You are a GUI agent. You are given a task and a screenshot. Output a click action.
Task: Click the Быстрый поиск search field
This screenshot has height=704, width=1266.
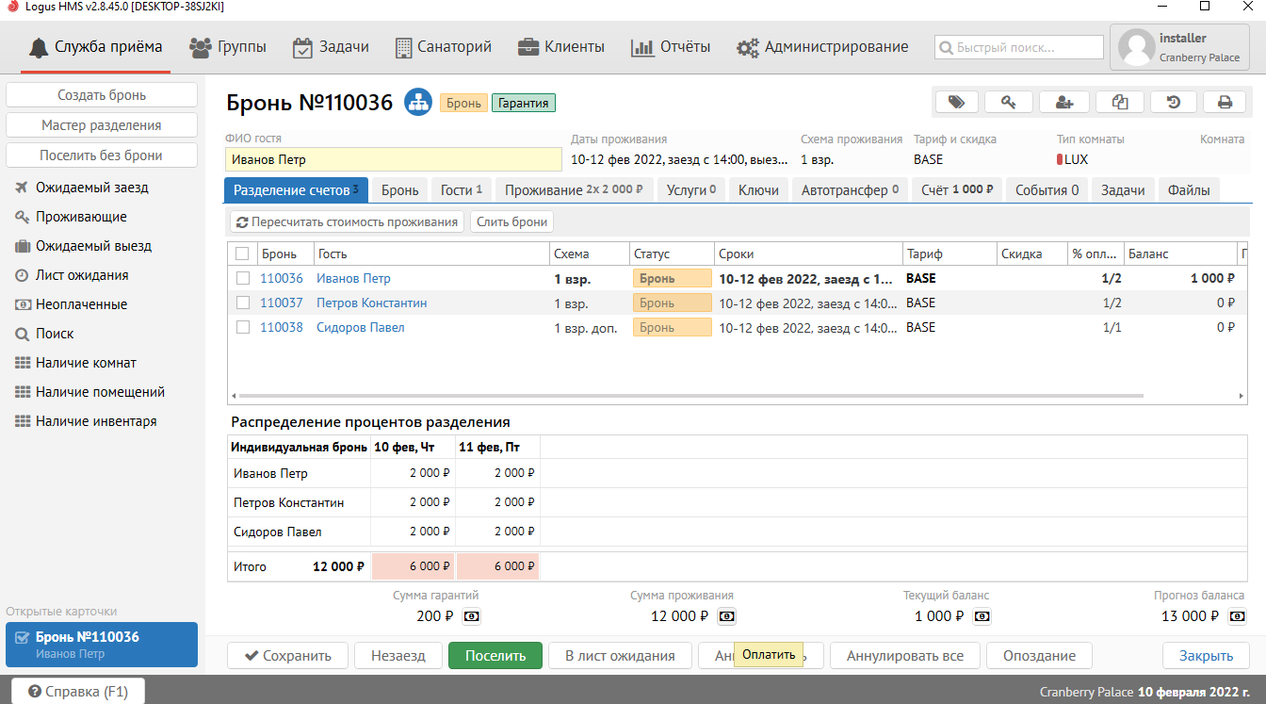1019,47
